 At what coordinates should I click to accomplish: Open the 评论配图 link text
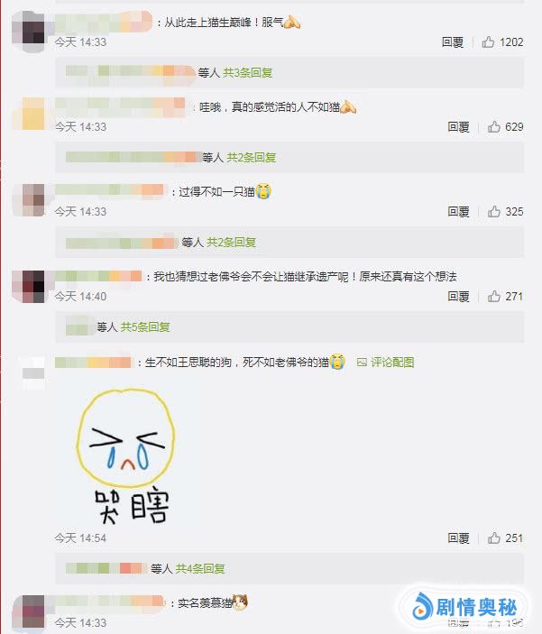click(392, 363)
